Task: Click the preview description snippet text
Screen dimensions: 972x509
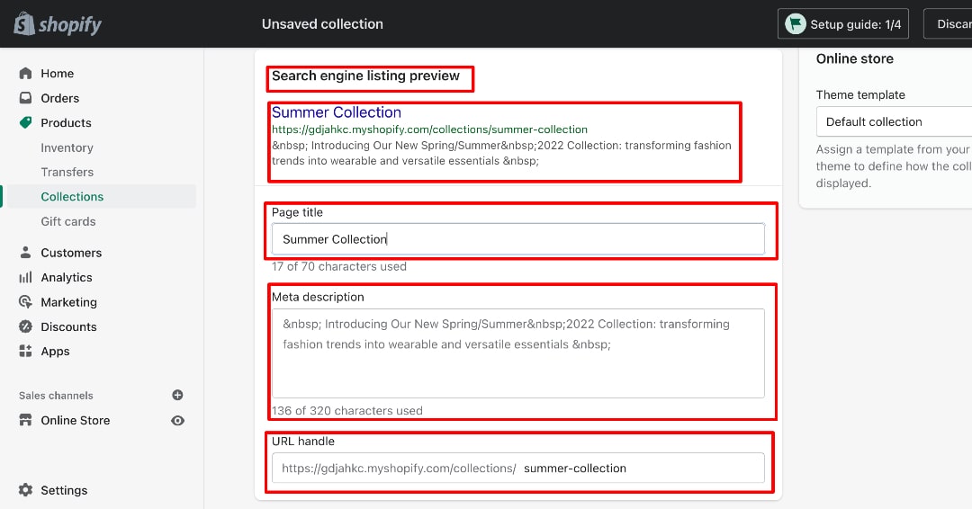Action: point(501,153)
